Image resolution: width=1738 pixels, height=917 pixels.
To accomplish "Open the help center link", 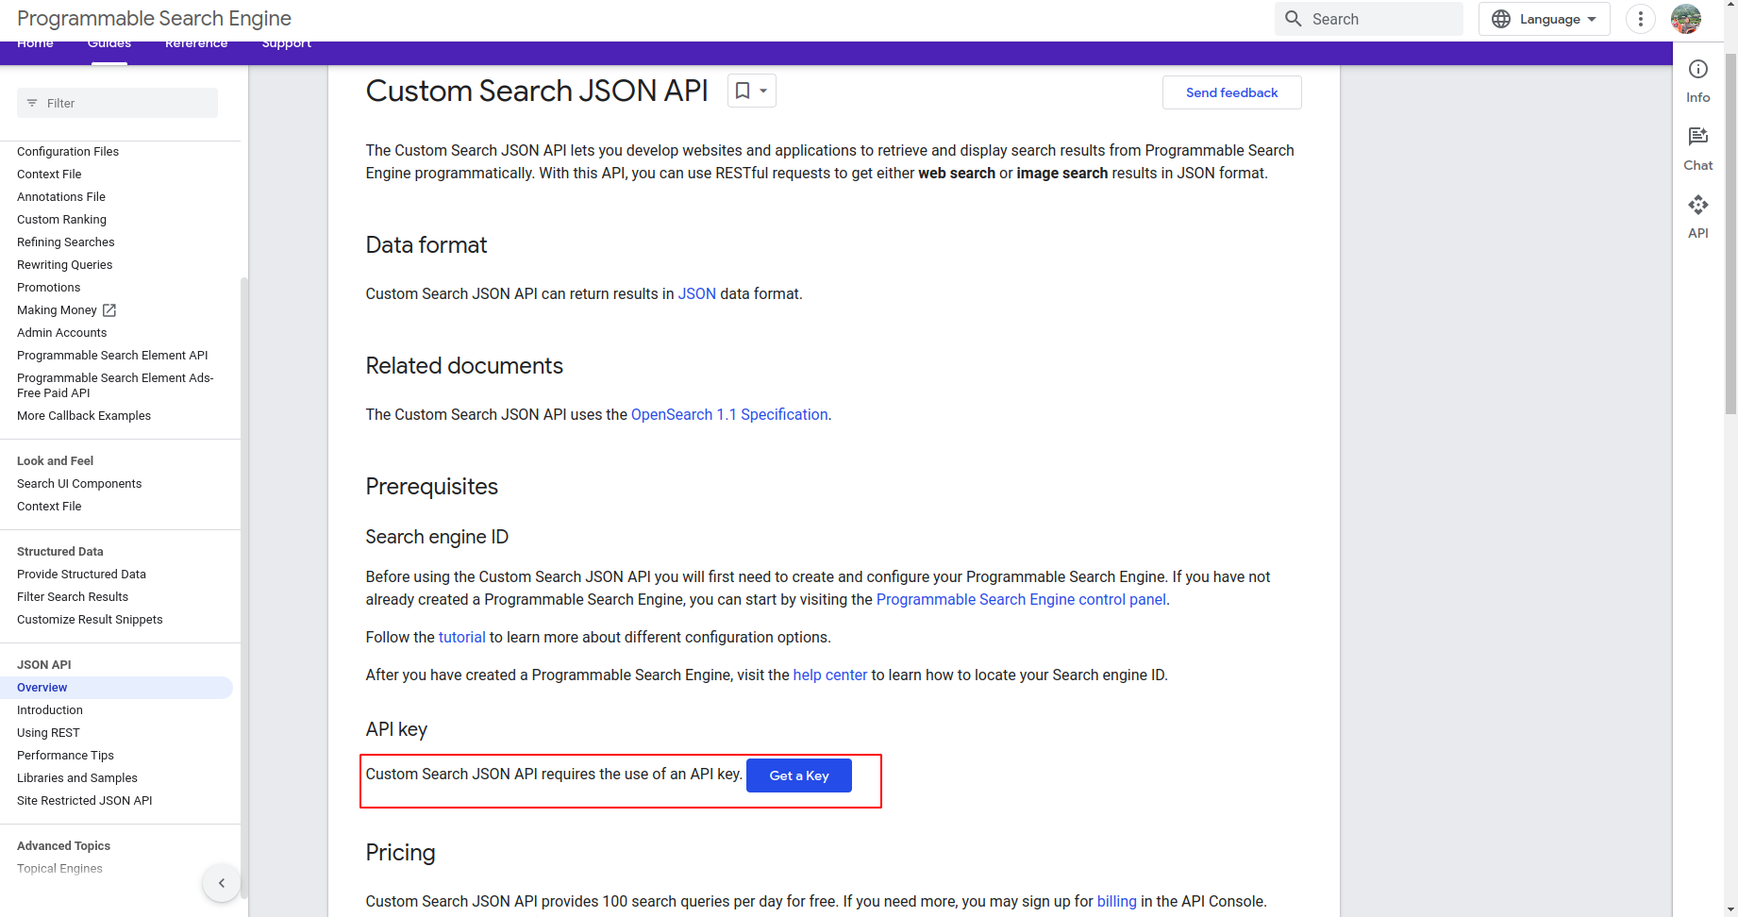I will (x=830, y=675).
